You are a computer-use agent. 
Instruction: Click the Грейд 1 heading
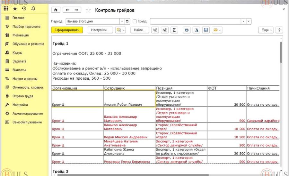point(60,44)
